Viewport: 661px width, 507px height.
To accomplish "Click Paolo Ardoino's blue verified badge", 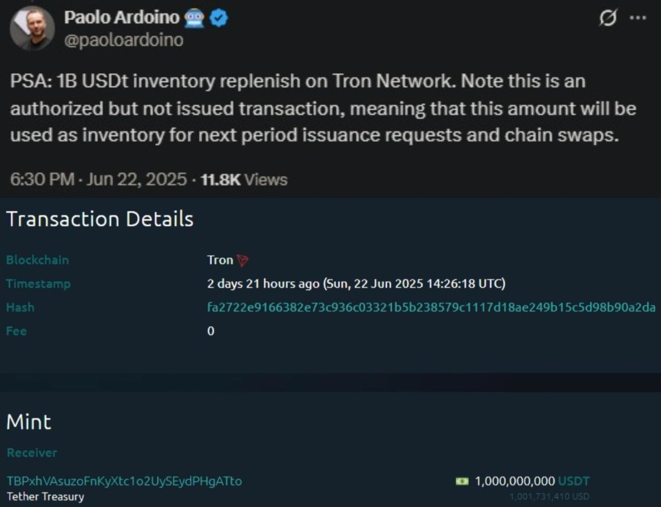I will point(218,17).
